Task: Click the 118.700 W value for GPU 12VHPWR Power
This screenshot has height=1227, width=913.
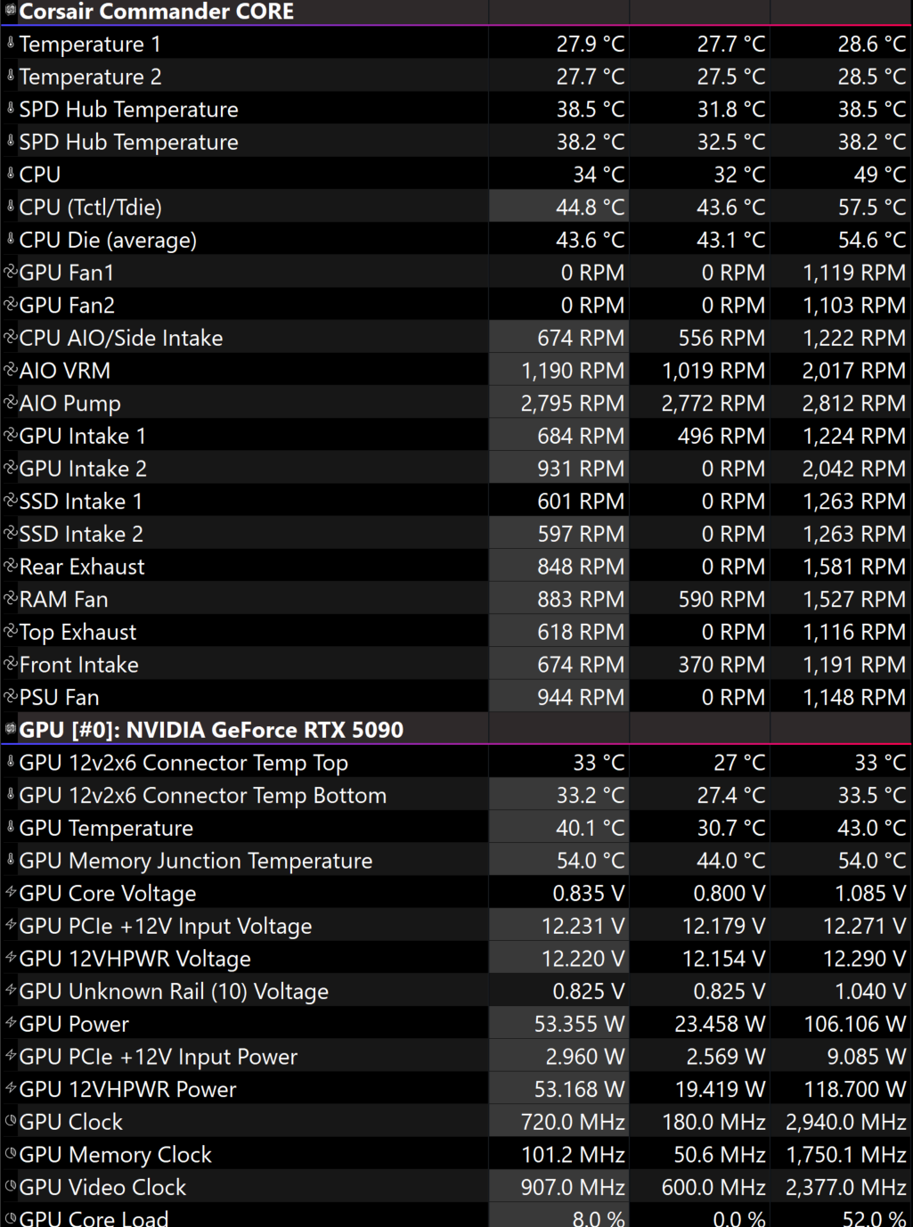Action: pyautogui.click(x=856, y=1090)
